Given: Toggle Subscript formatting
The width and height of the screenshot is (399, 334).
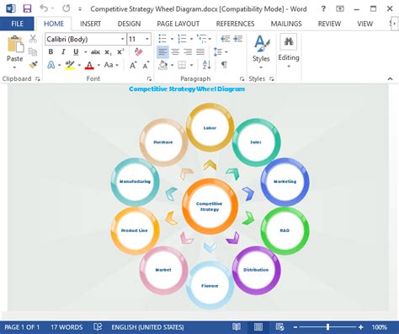Looking at the screenshot, I should click(108, 52).
